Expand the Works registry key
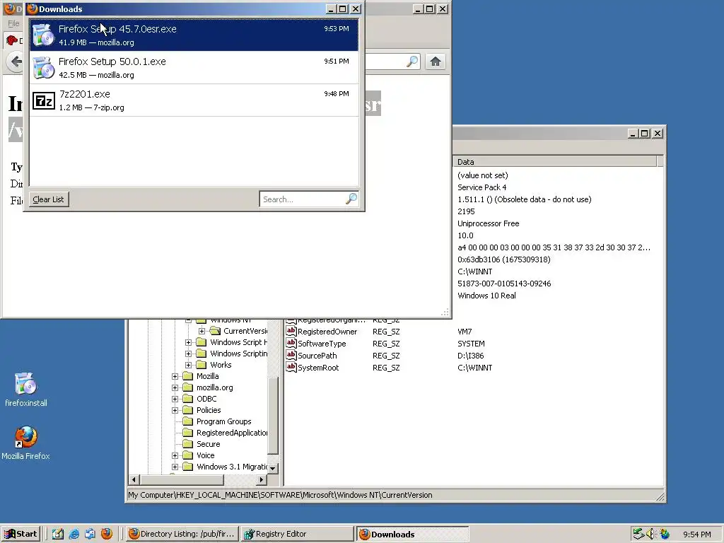Screen dimensions: 724x543 pyautogui.click(x=188, y=365)
